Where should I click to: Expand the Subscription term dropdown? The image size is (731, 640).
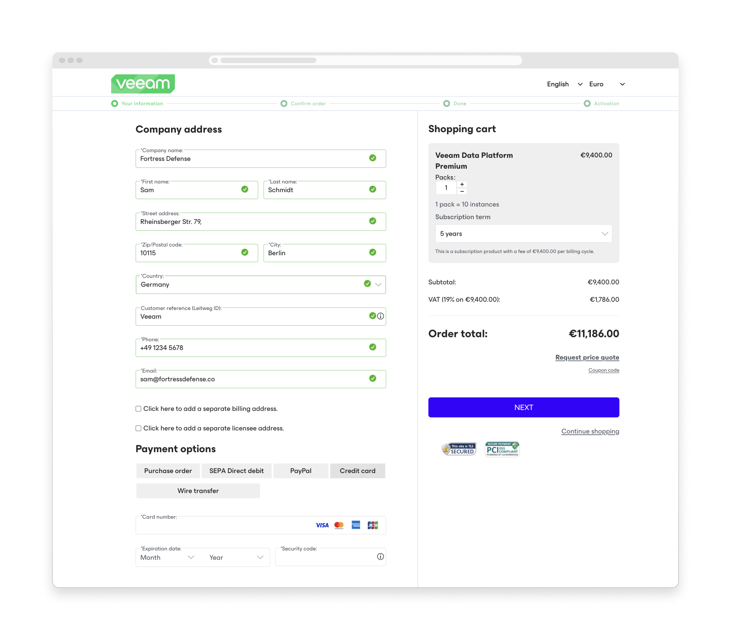[523, 233]
